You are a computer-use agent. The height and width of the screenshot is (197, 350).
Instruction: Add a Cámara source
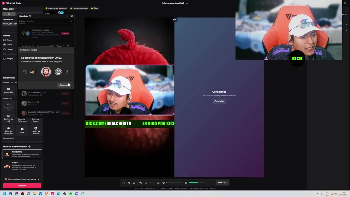(8, 49)
